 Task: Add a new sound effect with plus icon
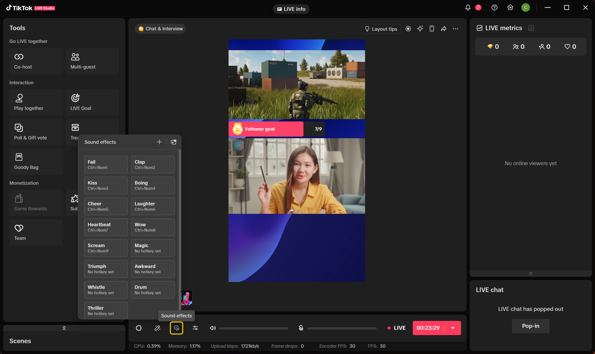coord(159,142)
